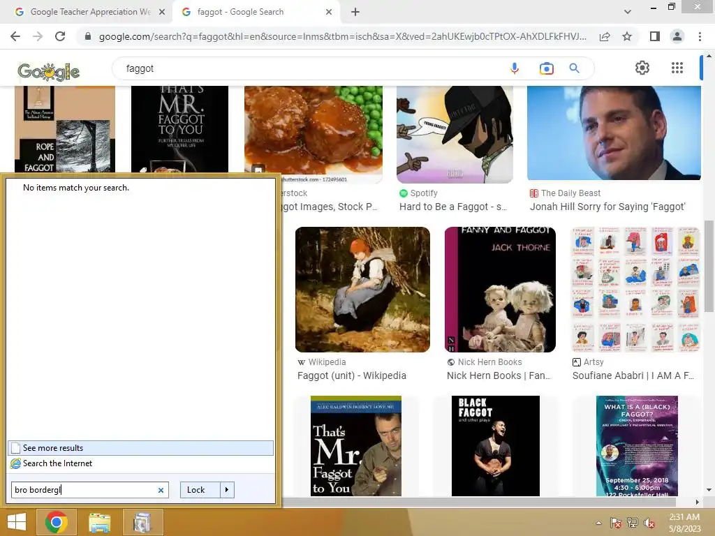The height and width of the screenshot is (536, 715).
Task: Click the vertical page scrollbar thumb
Action: (x=709, y=267)
